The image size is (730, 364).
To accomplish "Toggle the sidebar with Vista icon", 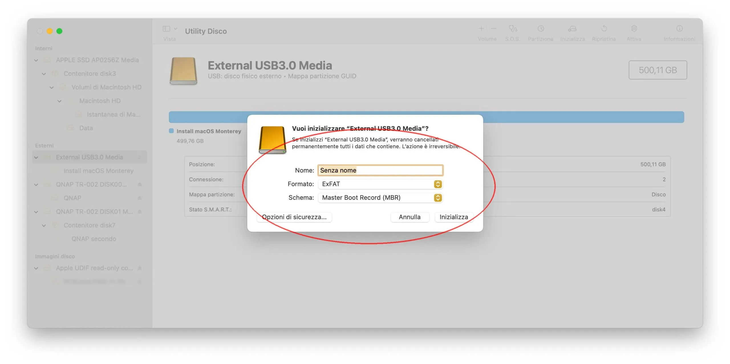I will [166, 28].
